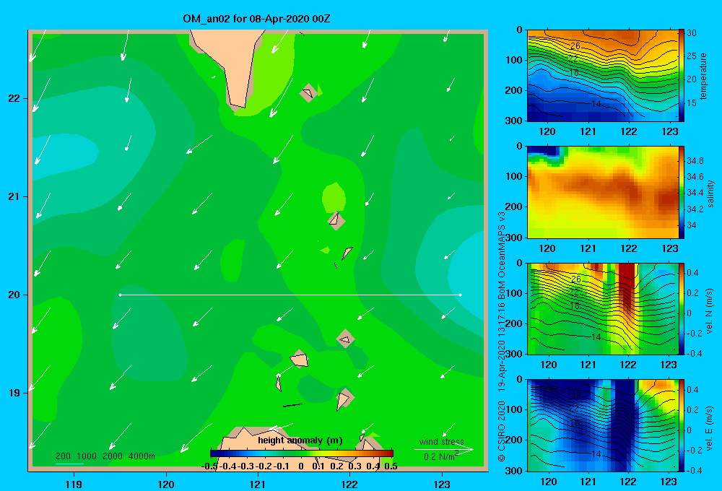Click latitude label 21 on main map
The width and height of the screenshot is (722, 491).
[14, 196]
